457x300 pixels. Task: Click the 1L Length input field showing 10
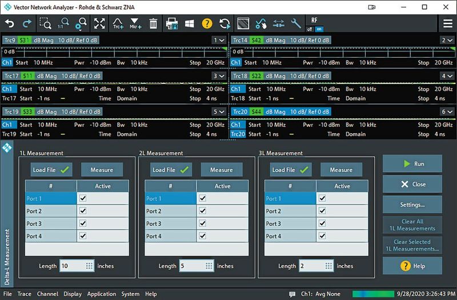[x=77, y=266]
